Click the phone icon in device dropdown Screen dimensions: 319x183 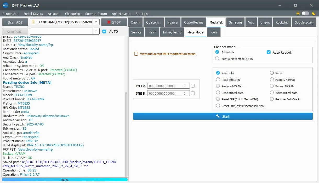pos(33,22)
